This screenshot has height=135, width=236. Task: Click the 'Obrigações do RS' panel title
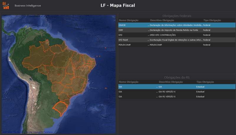(x=177, y=78)
